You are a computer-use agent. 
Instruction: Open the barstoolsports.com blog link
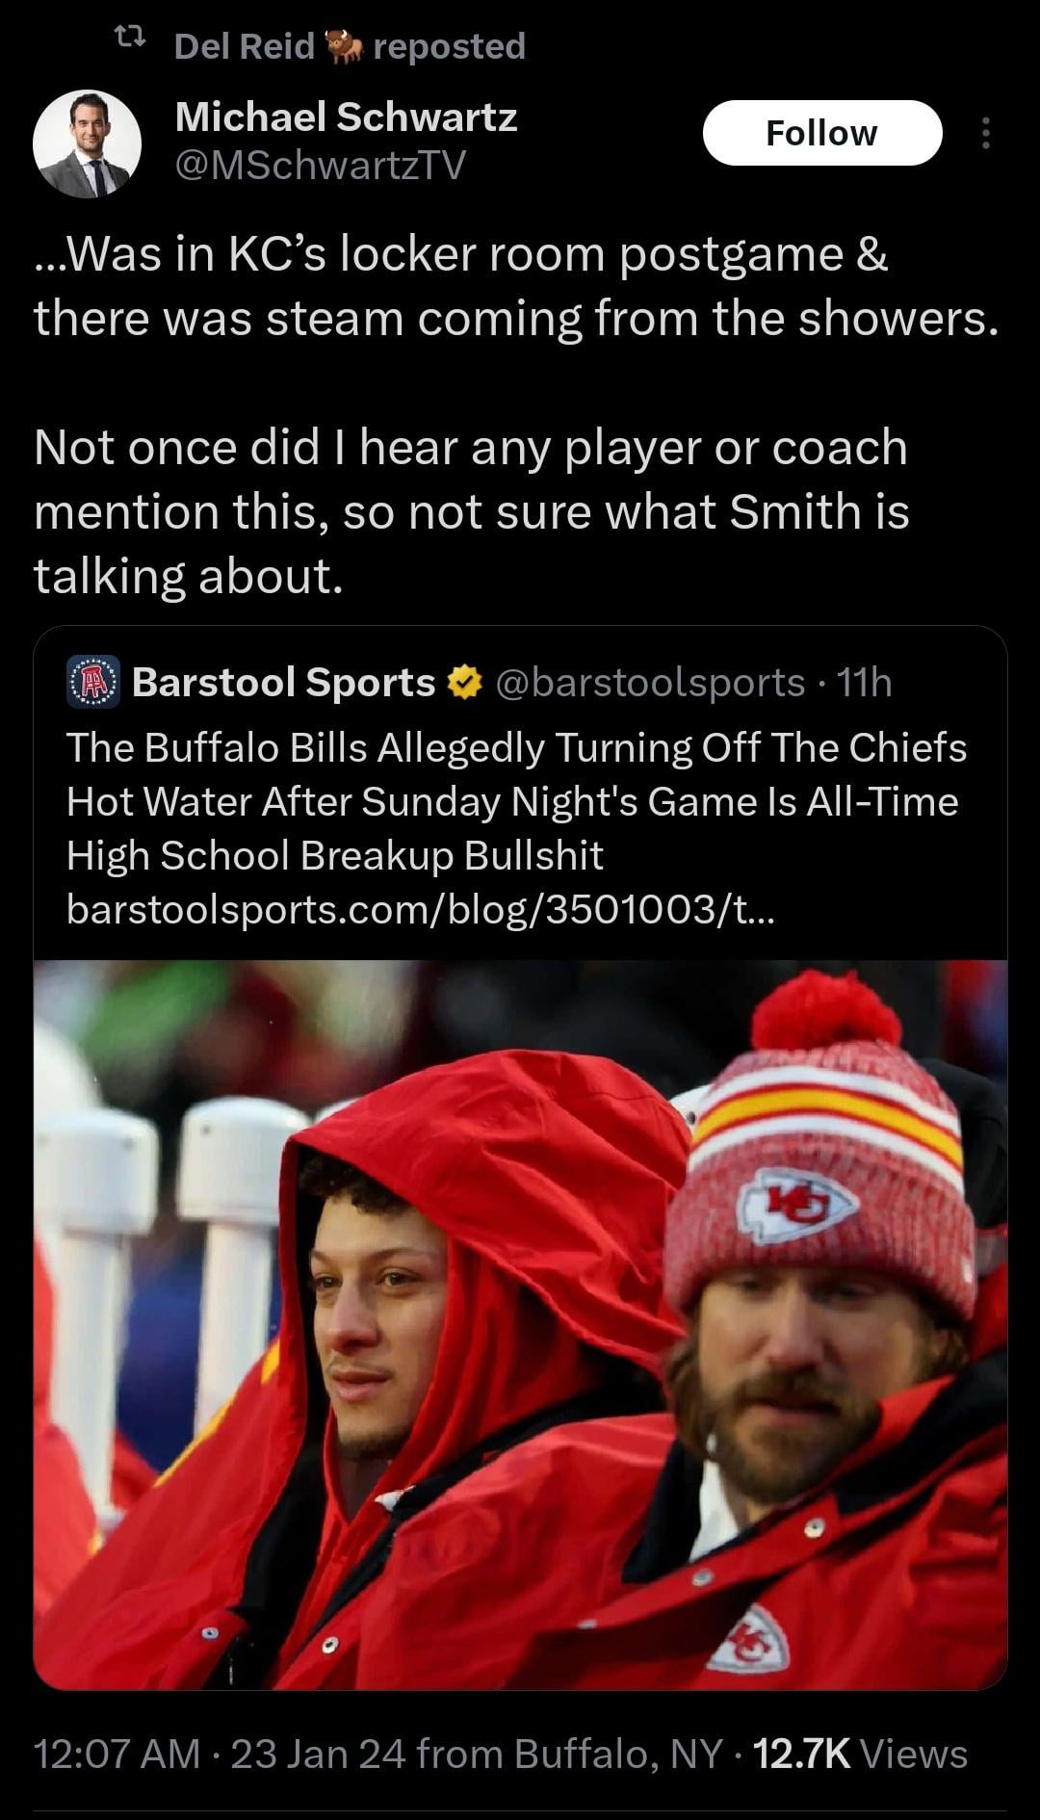click(419, 909)
